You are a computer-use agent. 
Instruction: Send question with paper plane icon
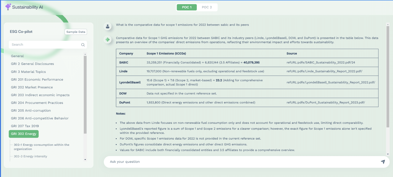click(383, 162)
